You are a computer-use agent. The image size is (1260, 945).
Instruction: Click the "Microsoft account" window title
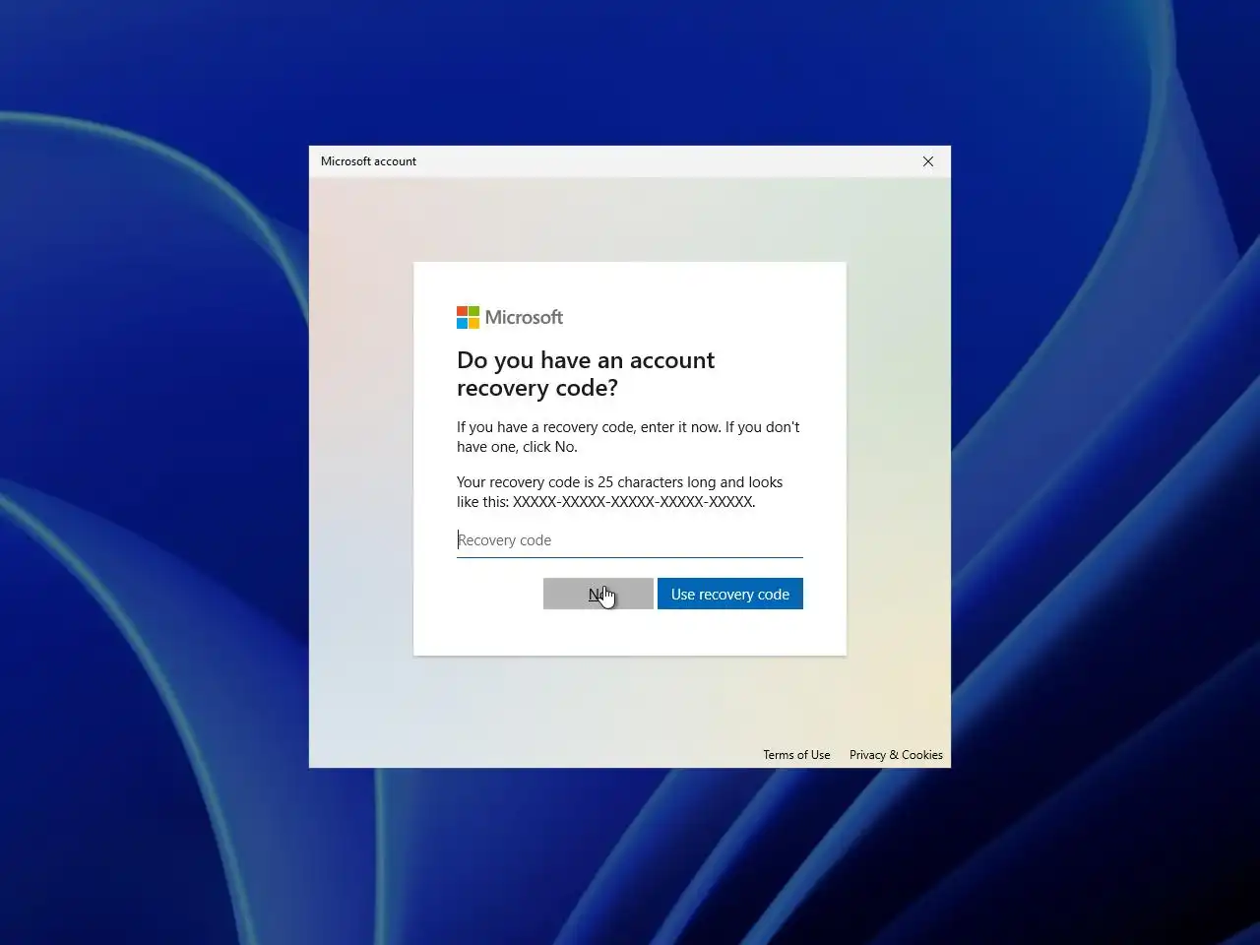(x=368, y=161)
